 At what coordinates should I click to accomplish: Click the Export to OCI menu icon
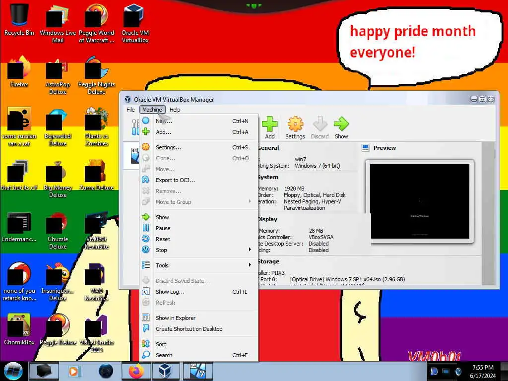point(146,180)
